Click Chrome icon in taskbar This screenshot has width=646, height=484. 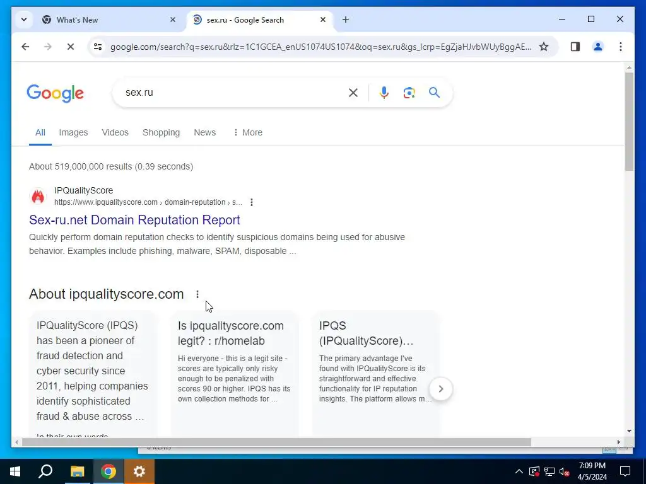pos(109,471)
